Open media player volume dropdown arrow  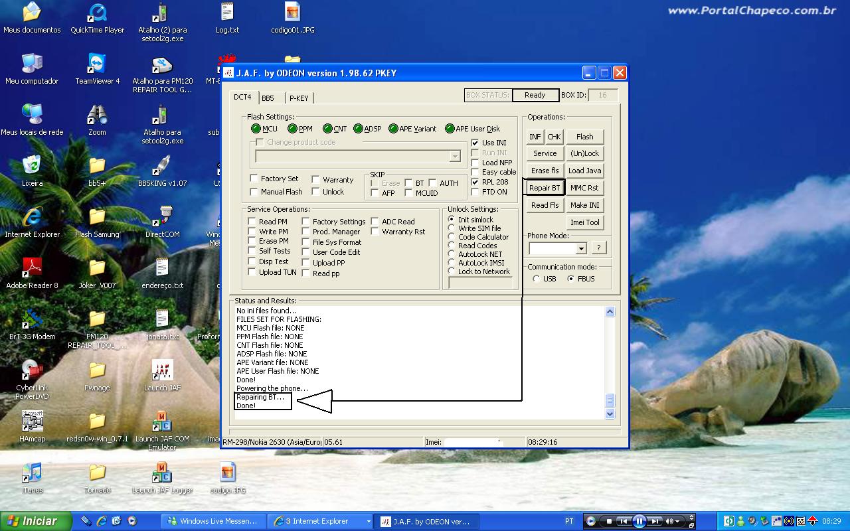click(x=678, y=521)
